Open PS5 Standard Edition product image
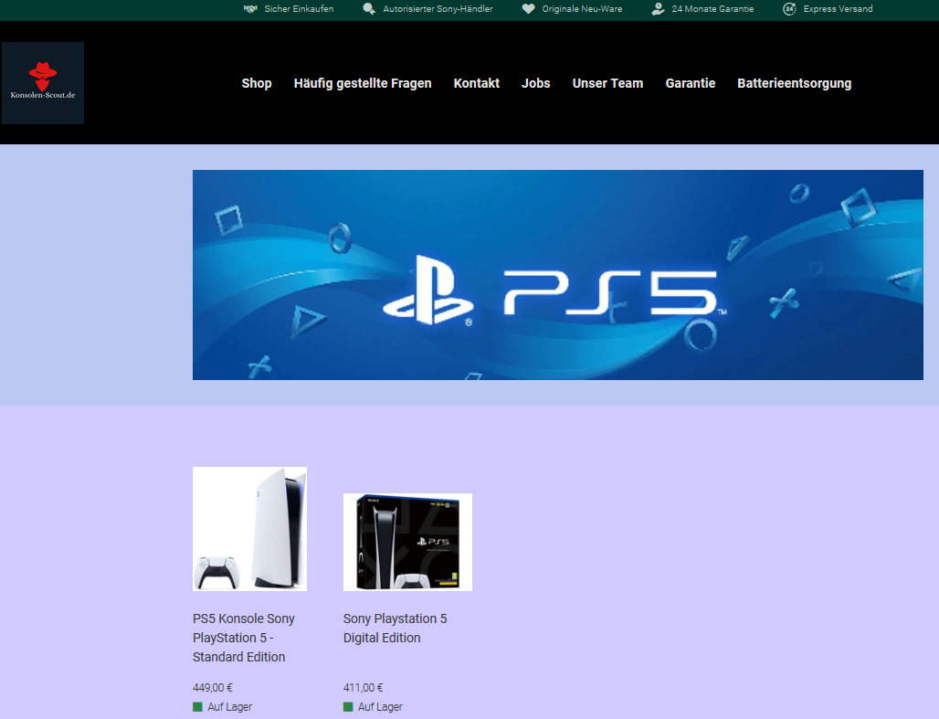939x719 pixels. (249, 529)
